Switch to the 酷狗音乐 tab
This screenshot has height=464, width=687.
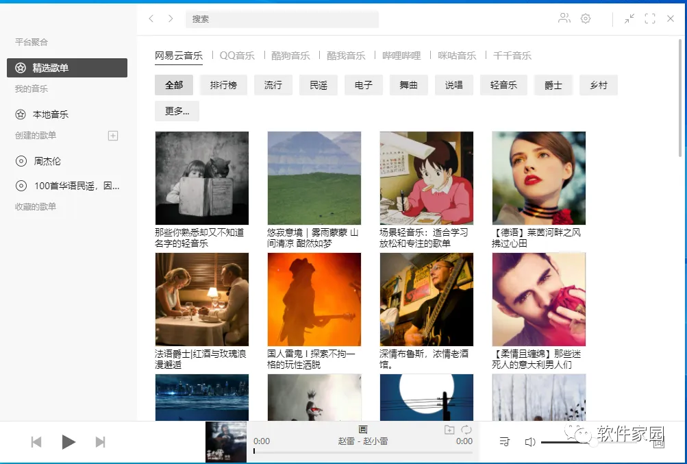pos(290,56)
